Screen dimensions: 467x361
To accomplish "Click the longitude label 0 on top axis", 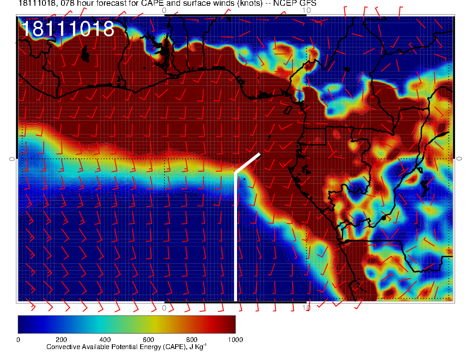I will click(x=165, y=10).
